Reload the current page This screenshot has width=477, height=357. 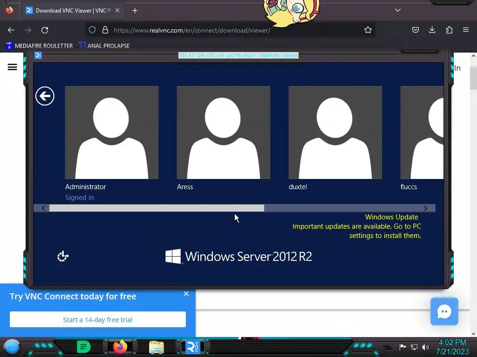[x=45, y=30]
